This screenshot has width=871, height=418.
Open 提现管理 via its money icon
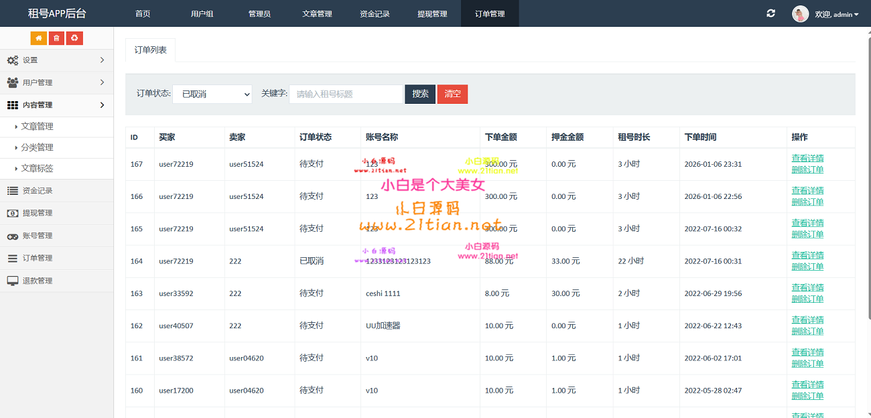(13, 213)
